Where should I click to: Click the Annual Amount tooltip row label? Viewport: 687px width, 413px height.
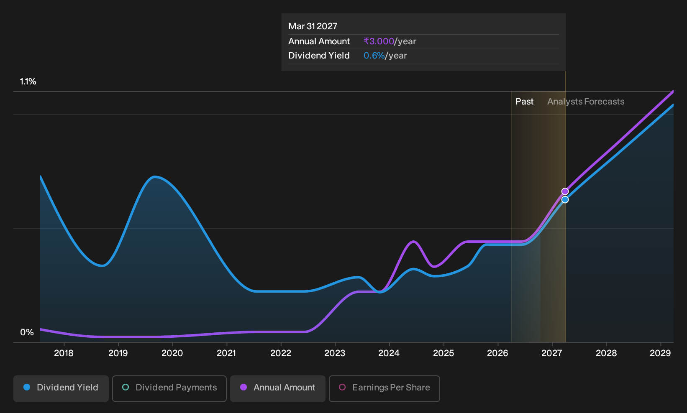click(319, 41)
